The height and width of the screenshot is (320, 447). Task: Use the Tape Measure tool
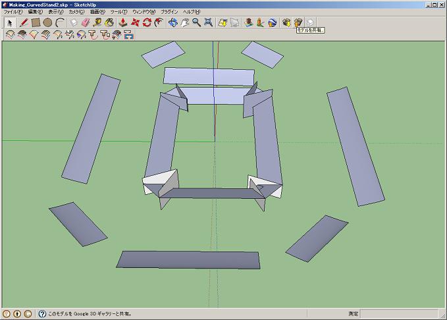point(97,22)
